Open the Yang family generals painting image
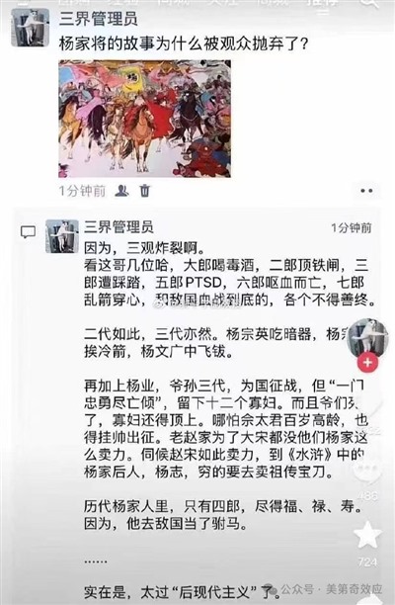 144,119
